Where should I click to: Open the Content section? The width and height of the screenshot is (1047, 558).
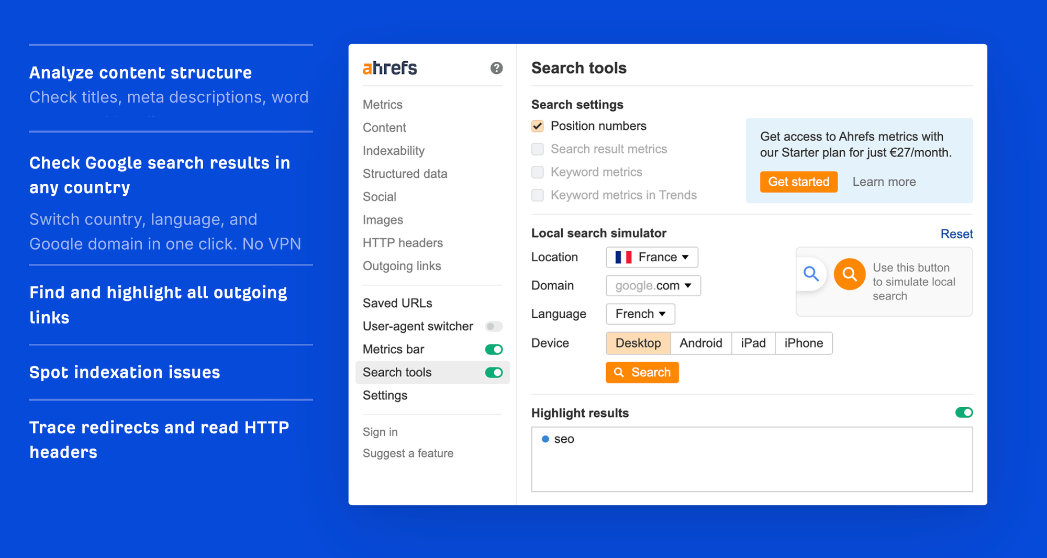click(385, 128)
